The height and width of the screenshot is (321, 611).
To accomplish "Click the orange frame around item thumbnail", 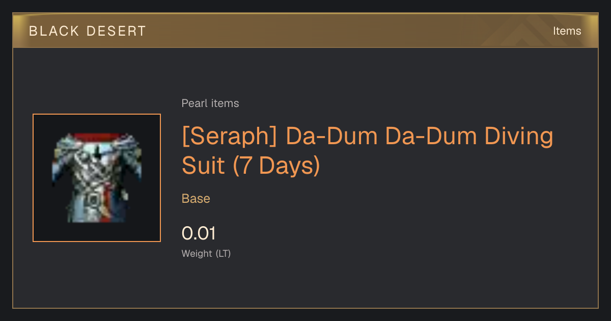I will click(x=97, y=178).
